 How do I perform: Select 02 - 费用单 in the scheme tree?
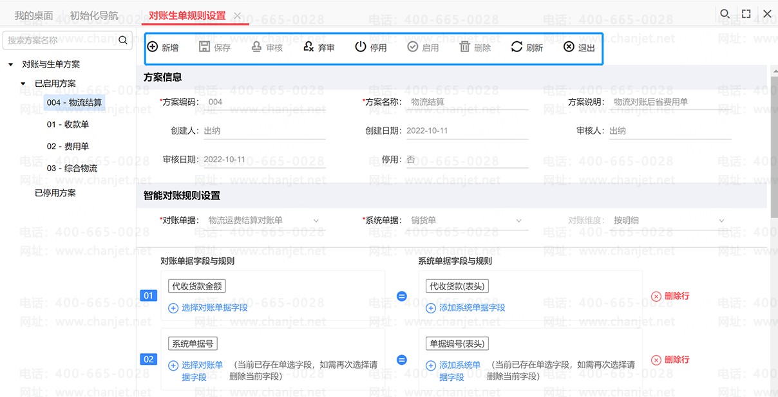(x=68, y=146)
